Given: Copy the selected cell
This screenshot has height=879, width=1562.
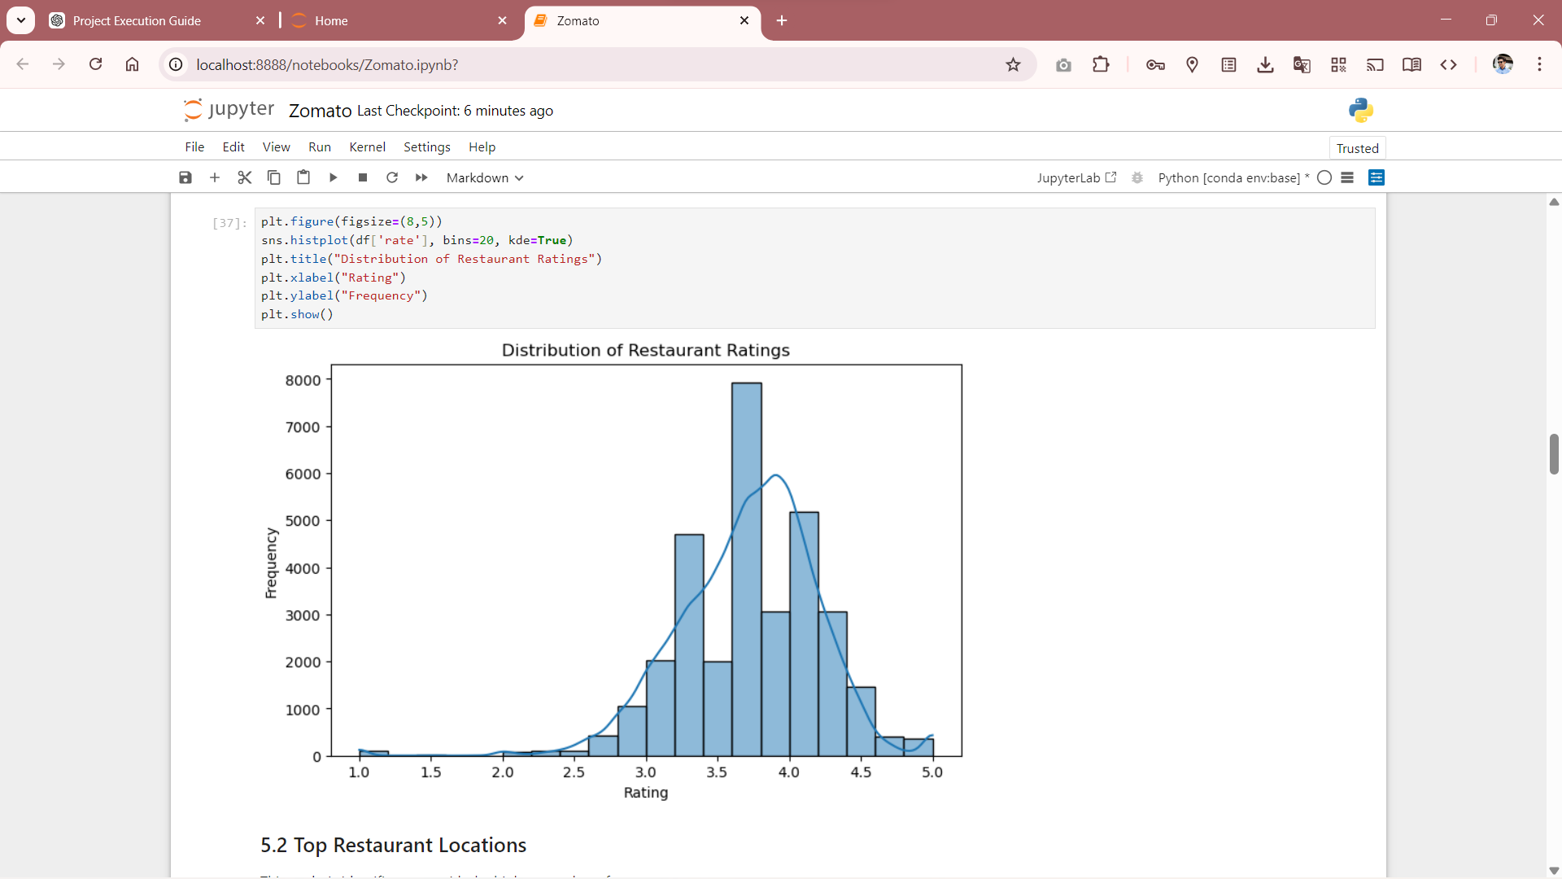Looking at the screenshot, I should coord(274,177).
